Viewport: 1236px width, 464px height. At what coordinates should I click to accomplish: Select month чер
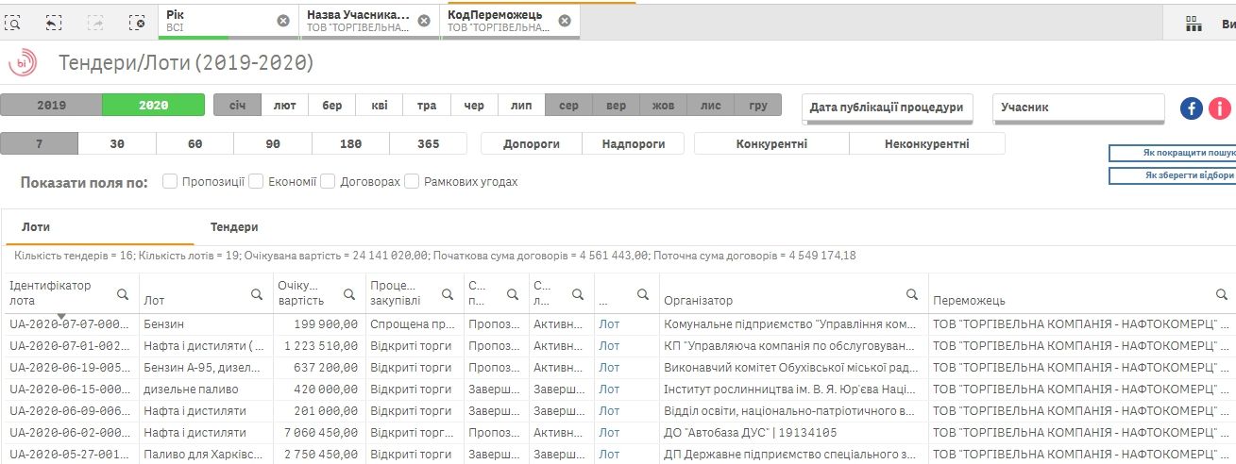(474, 105)
